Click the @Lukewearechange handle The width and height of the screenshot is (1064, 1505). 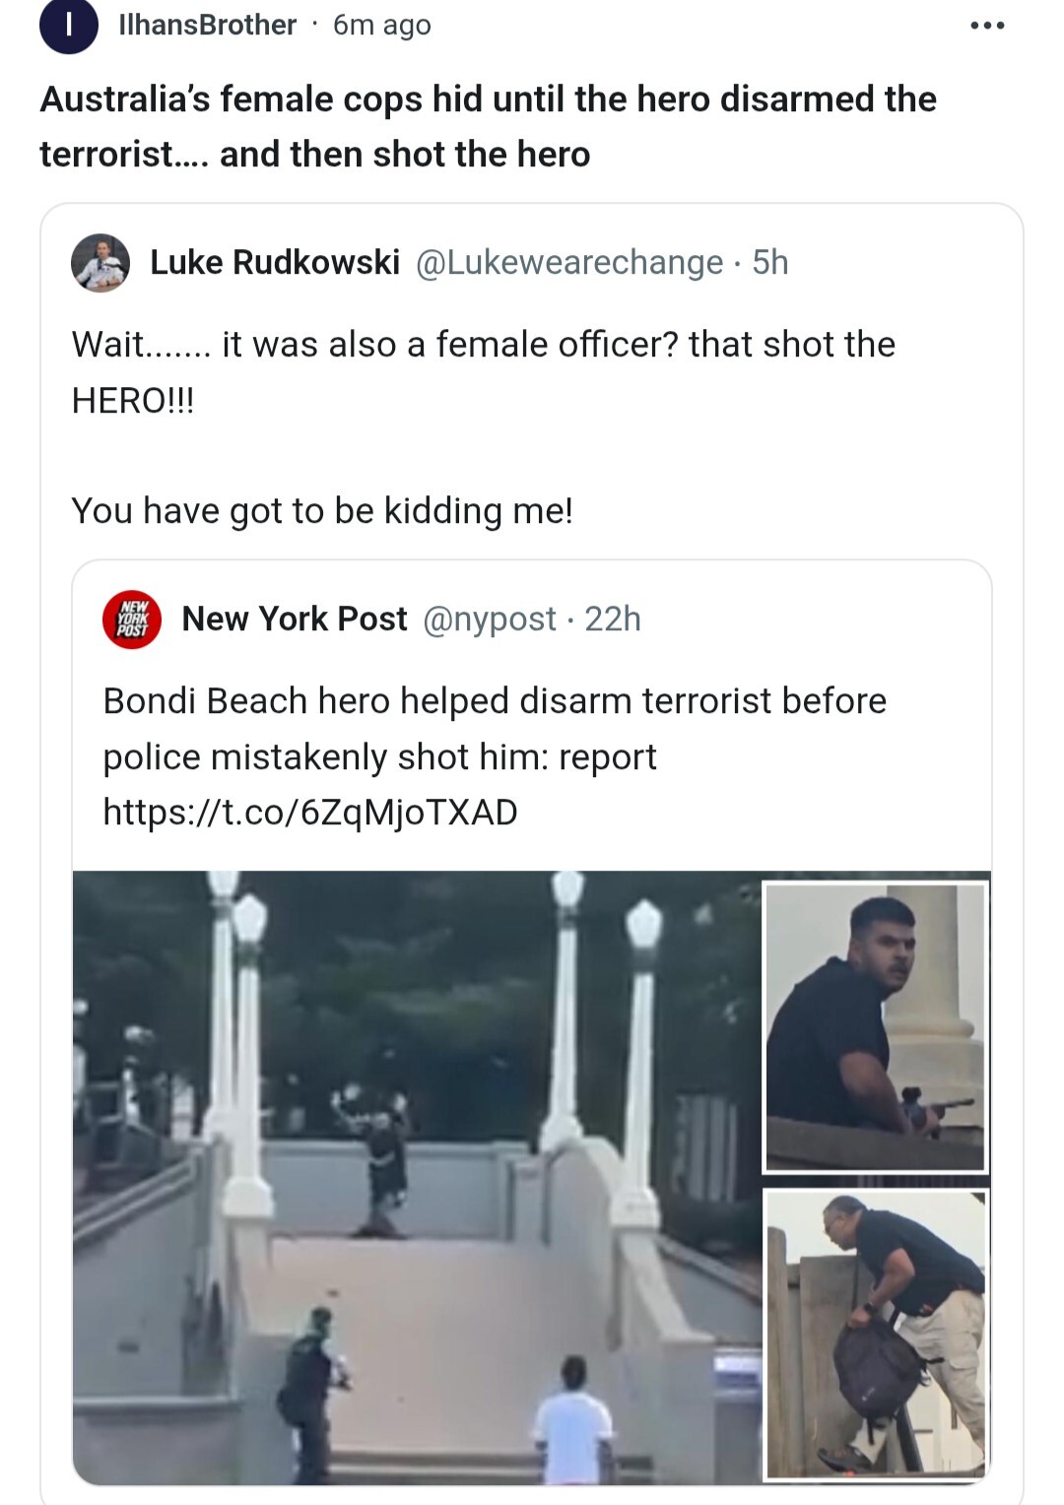click(569, 263)
